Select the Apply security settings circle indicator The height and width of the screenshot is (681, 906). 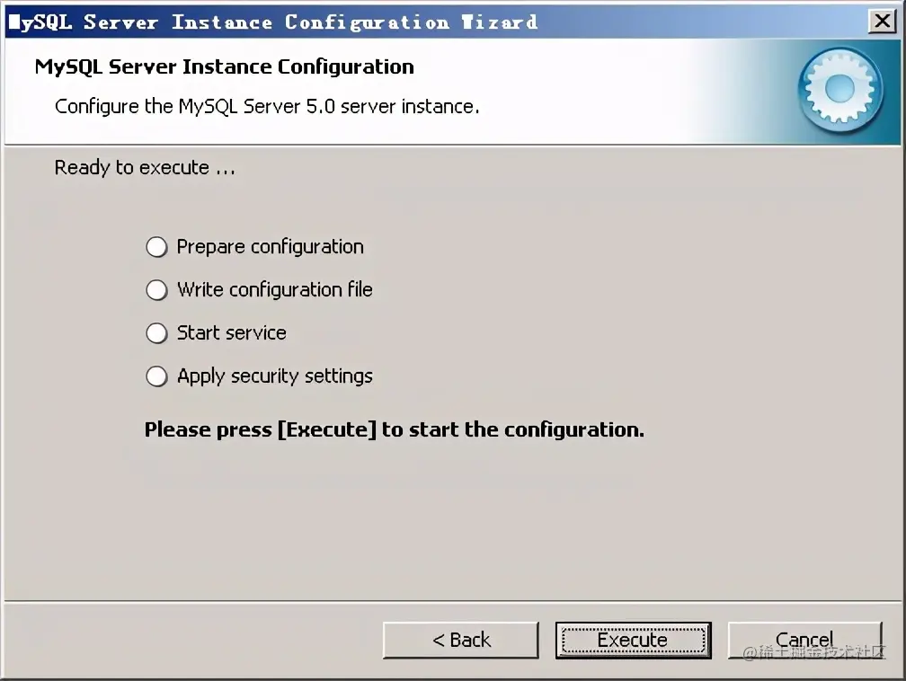(156, 376)
